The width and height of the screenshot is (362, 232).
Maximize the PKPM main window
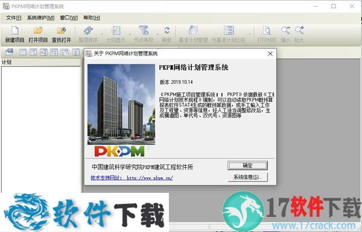point(334,6)
